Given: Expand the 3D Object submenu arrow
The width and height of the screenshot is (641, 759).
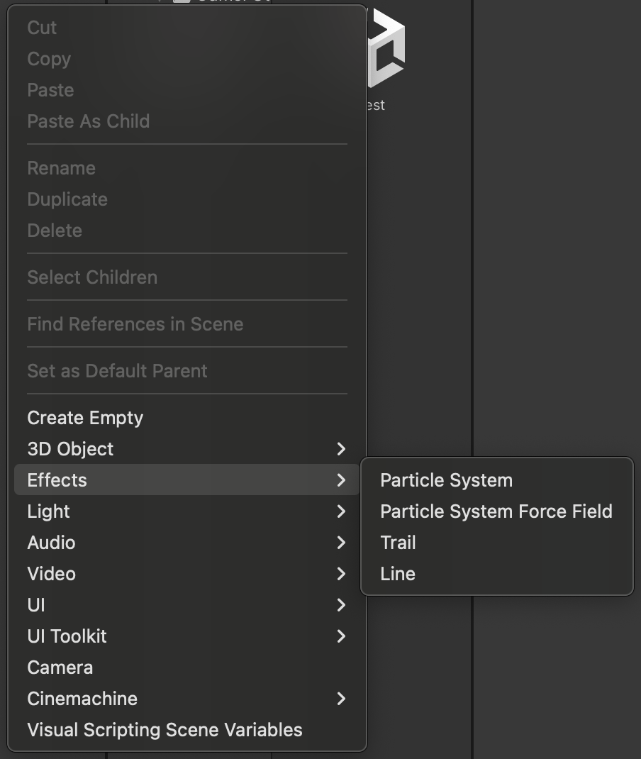Looking at the screenshot, I should tap(341, 449).
